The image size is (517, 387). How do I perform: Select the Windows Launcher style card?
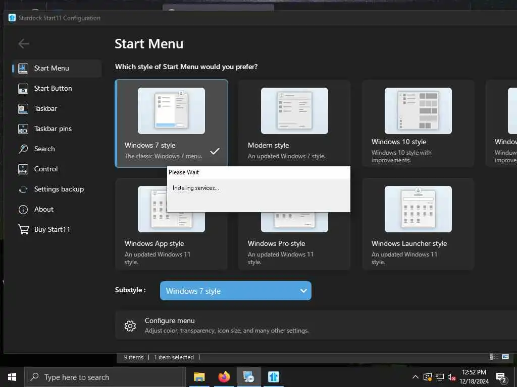418,224
